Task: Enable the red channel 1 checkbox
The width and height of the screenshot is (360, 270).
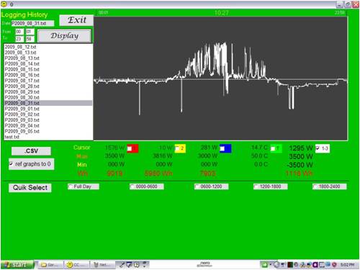Action: 130,149
